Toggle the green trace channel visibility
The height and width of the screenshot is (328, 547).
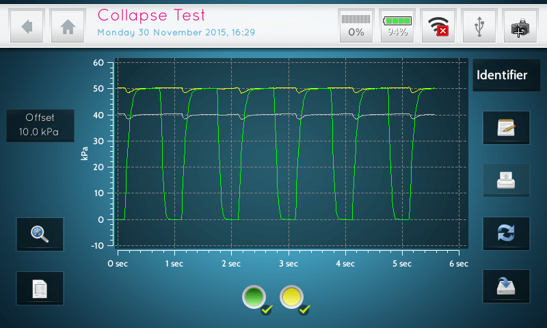tap(254, 297)
